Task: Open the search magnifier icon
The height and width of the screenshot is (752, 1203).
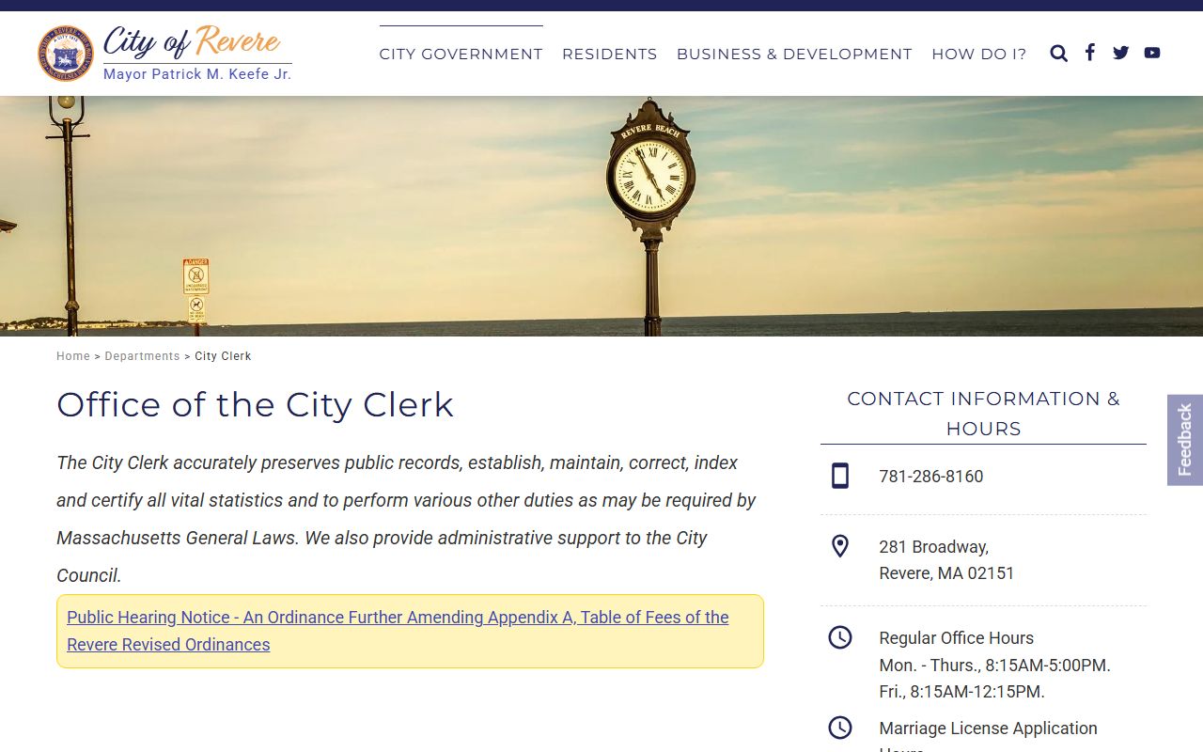Action: point(1059,54)
